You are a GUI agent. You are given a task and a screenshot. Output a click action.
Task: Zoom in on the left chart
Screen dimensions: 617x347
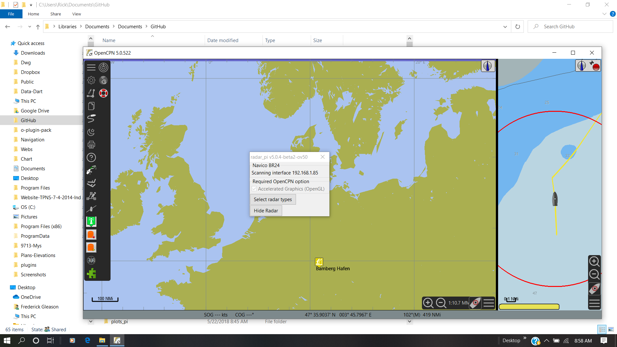tap(428, 303)
